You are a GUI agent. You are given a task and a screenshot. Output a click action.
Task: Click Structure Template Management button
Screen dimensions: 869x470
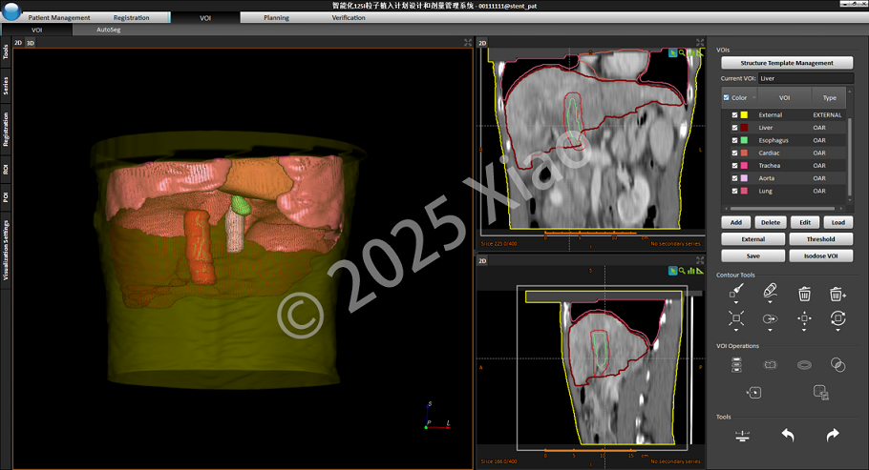pyautogui.click(x=787, y=63)
